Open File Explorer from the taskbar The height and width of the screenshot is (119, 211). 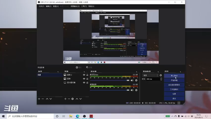tap(71, 116)
